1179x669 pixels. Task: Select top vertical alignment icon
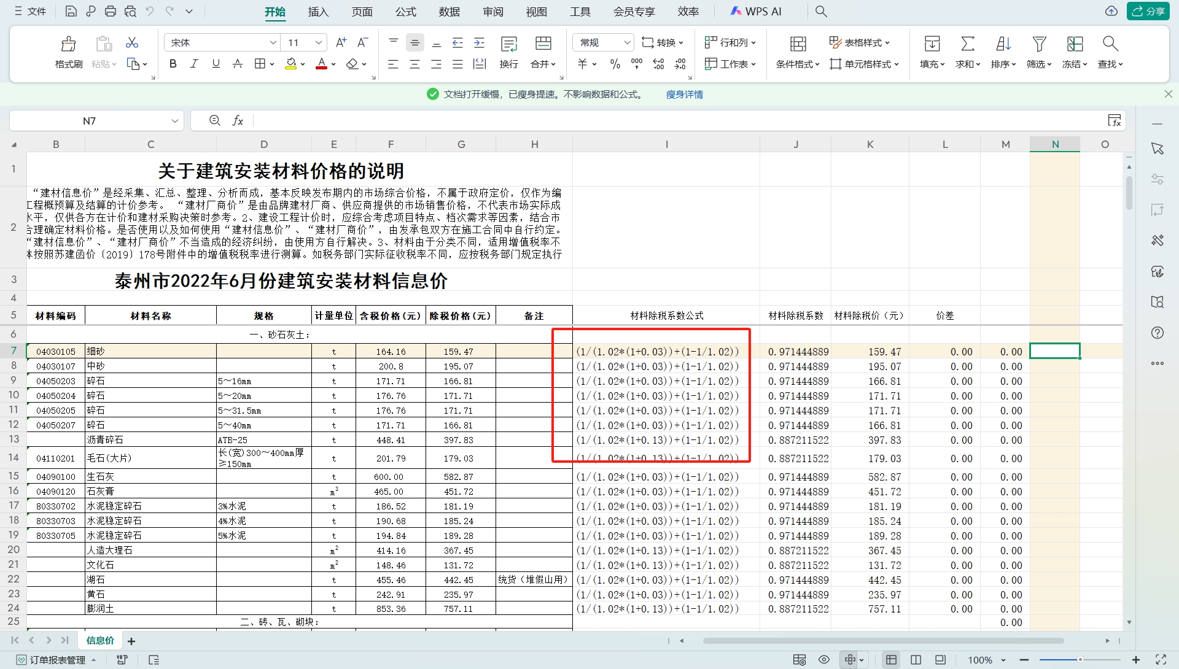pos(394,42)
